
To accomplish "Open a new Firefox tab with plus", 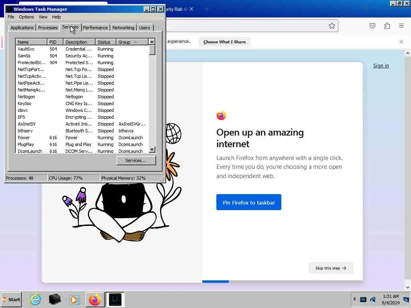I will point(207,9).
